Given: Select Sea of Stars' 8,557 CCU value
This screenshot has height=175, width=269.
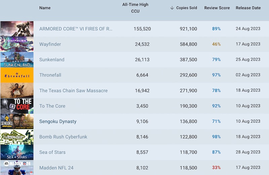Looking at the screenshot, I should (x=142, y=152).
